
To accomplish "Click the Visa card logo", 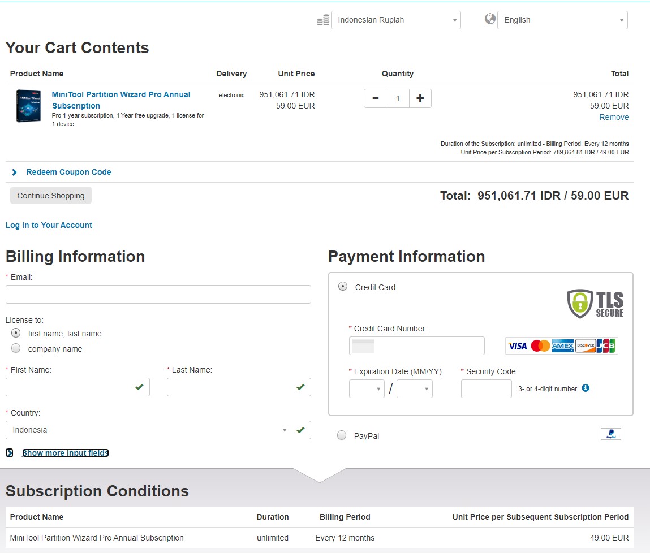I will click(518, 346).
